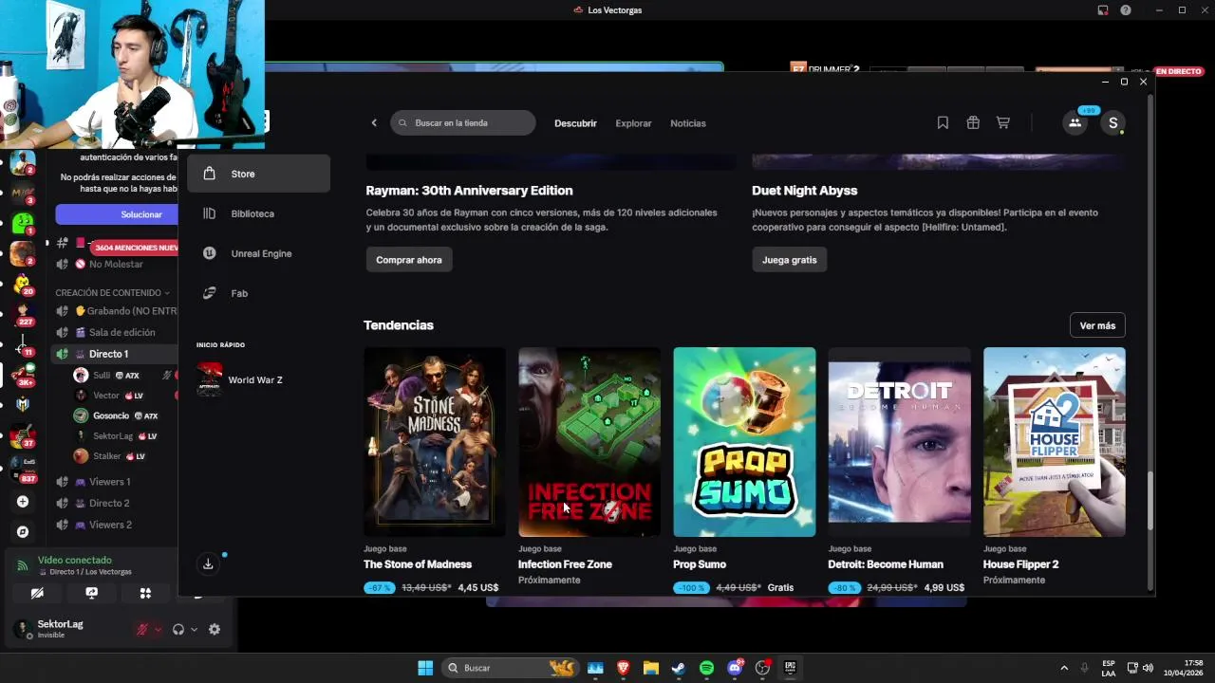Join Directo 2 voice channel
The width and height of the screenshot is (1215, 683).
pyautogui.click(x=109, y=504)
